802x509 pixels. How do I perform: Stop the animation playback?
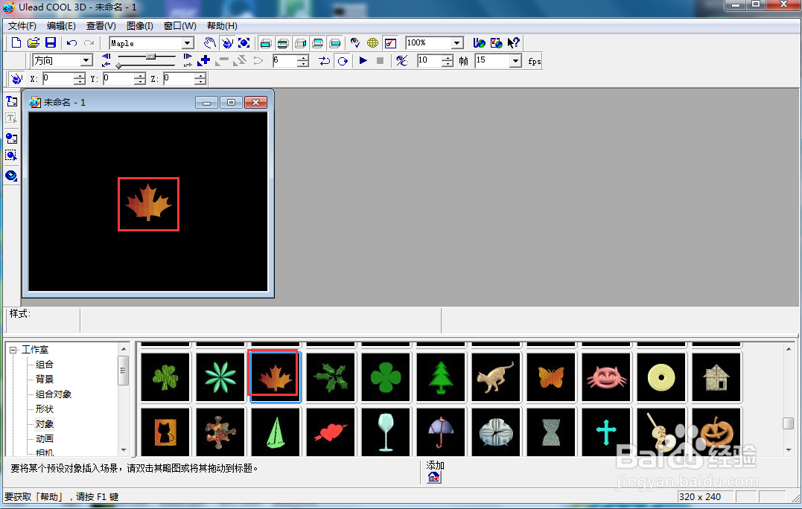pos(380,61)
